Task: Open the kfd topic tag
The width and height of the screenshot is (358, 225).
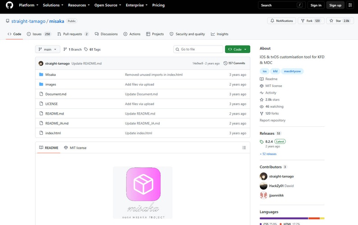Action: (x=275, y=71)
